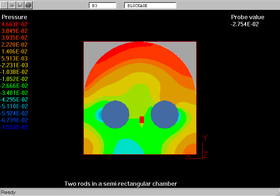
Task: Select the red probe marker between rods
Action: coord(142,120)
